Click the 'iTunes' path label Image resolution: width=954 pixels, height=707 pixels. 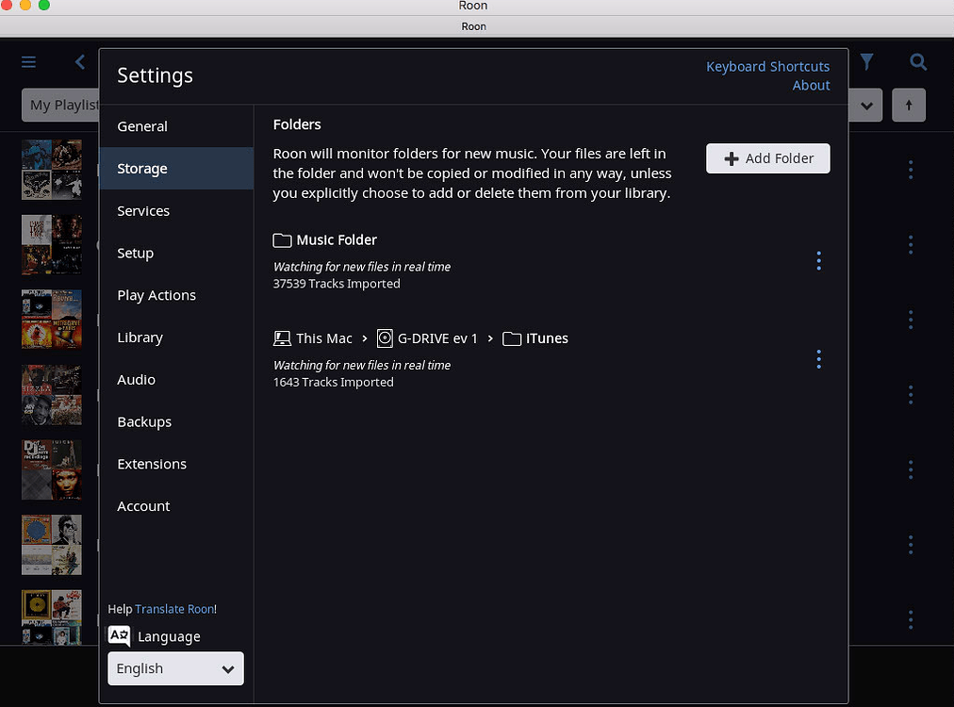tap(547, 338)
